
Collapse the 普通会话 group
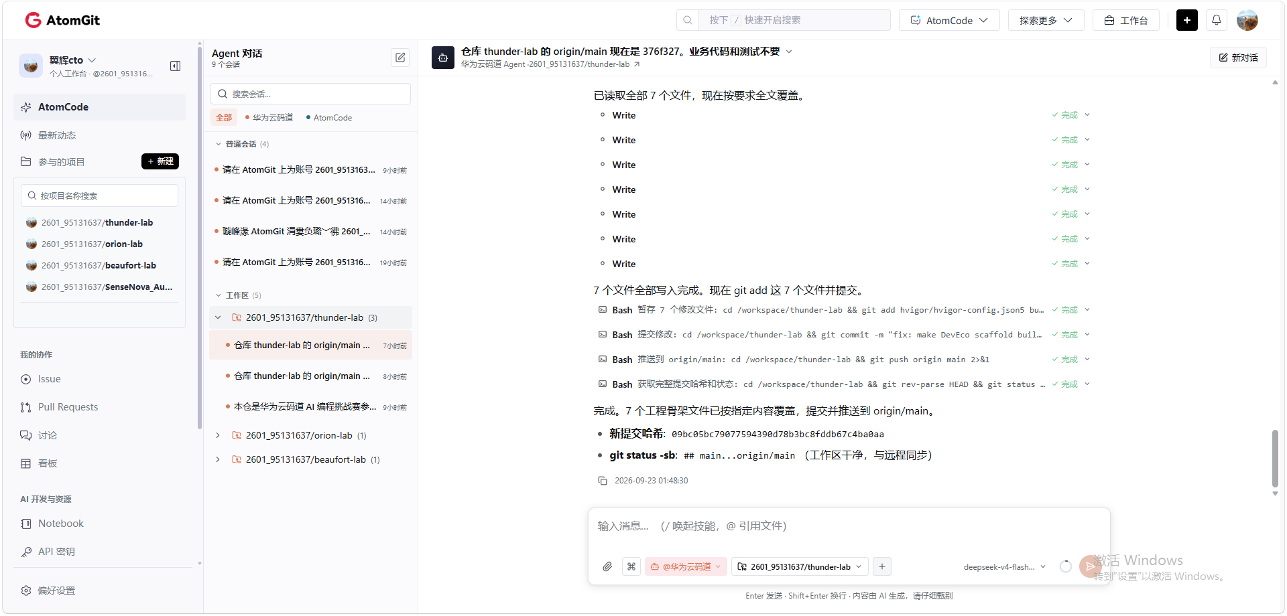click(219, 144)
